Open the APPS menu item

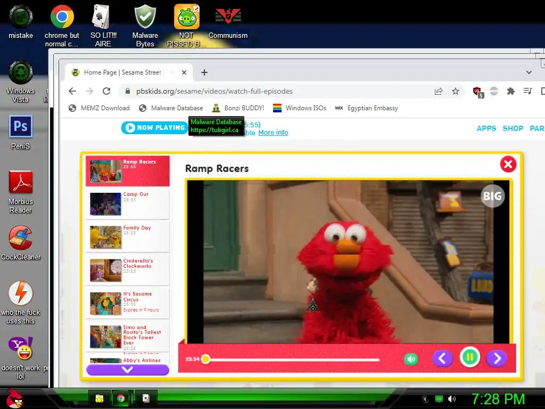click(x=486, y=128)
